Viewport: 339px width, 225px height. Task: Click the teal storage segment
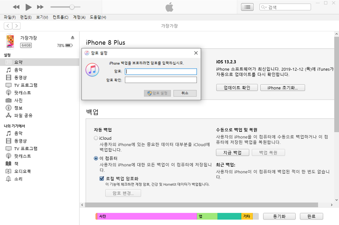point(229,216)
